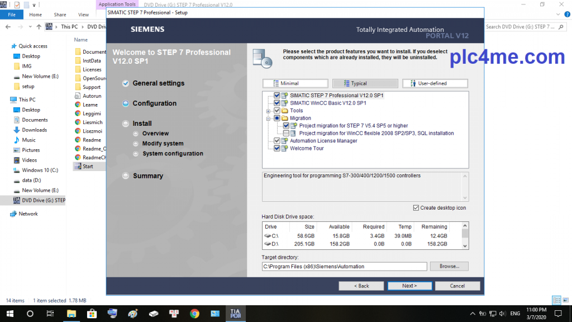Open File Explorer from the taskbar
Viewport: 572px width, 322px height.
[x=71, y=314]
